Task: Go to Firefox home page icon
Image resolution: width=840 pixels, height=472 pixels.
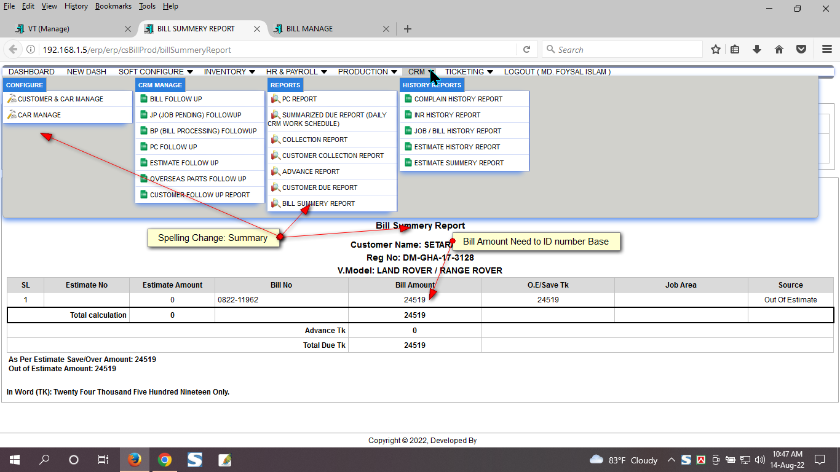Action: tap(779, 50)
